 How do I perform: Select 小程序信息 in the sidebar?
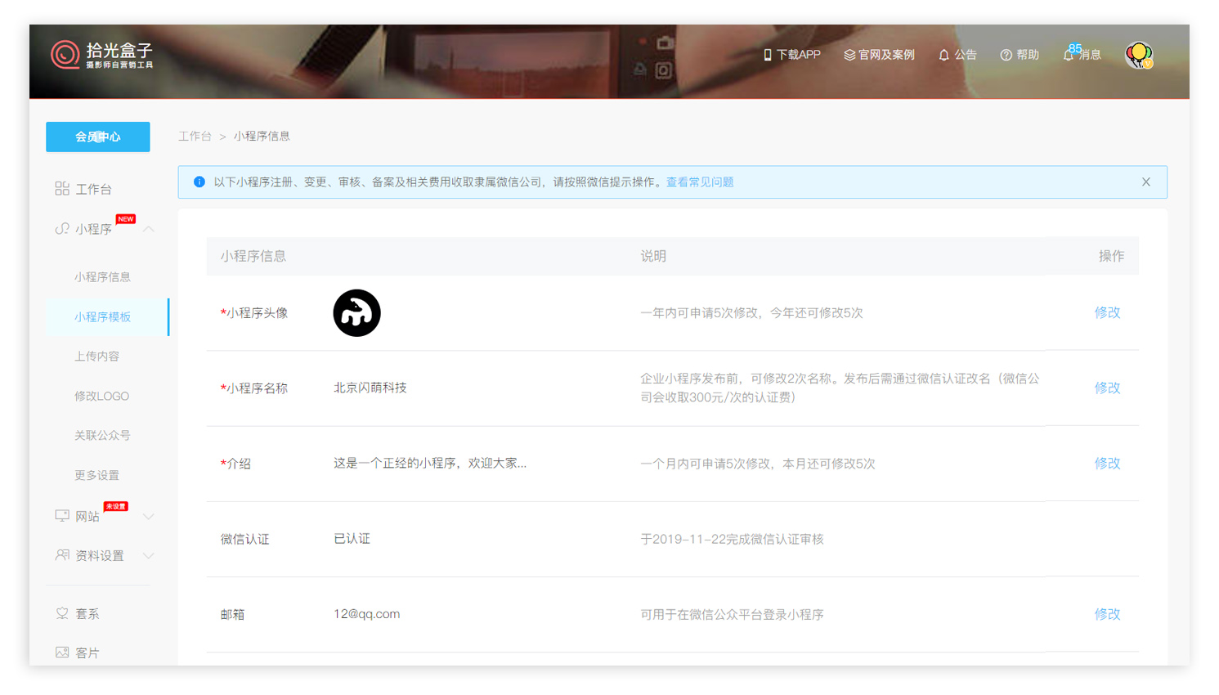click(102, 277)
